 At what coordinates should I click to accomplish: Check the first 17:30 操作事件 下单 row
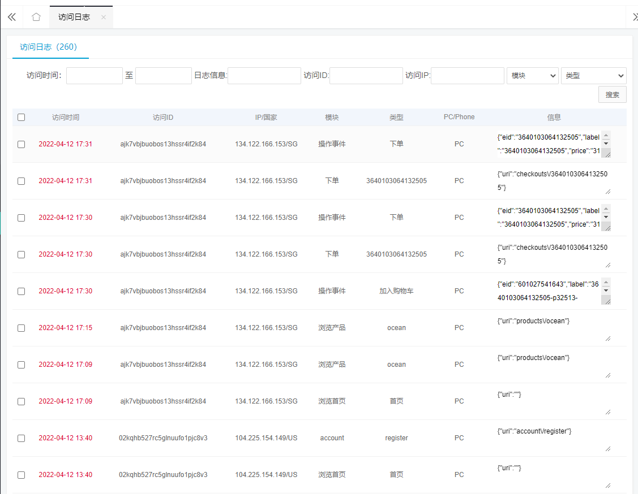click(x=21, y=218)
